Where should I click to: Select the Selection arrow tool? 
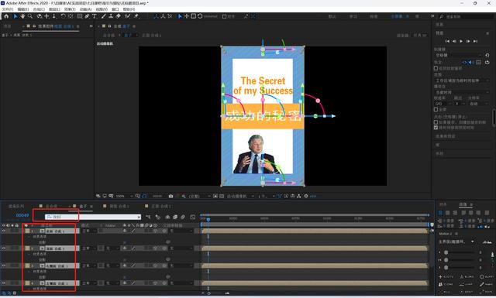click(x=15, y=16)
